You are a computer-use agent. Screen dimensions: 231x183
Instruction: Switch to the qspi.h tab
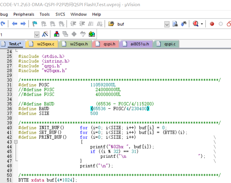[106, 44]
